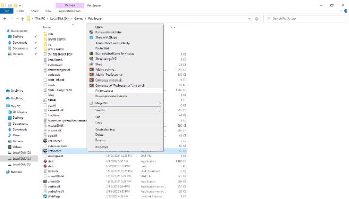Choose Copy from the context menu
Screen dimensions: 349x199
click(98, 123)
